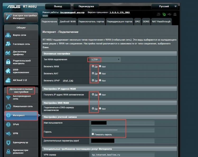Open the Русский language dropdown
This screenshot has height=157, width=198.
point(165,6)
